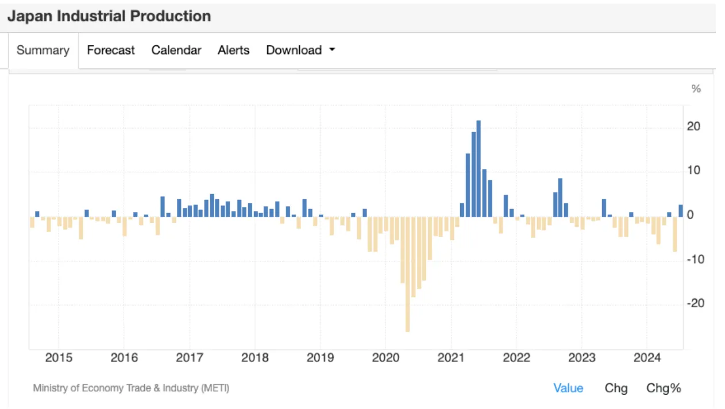Select the Alerts tab
This screenshot has height=409, width=725.
pyautogui.click(x=233, y=51)
